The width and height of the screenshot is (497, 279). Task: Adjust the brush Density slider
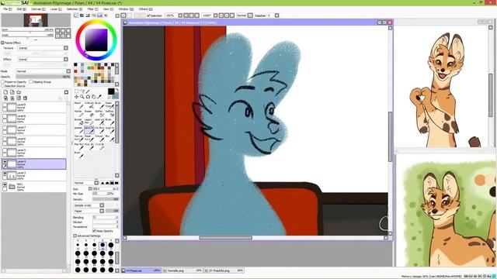pyautogui.click(x=106, y=200)
